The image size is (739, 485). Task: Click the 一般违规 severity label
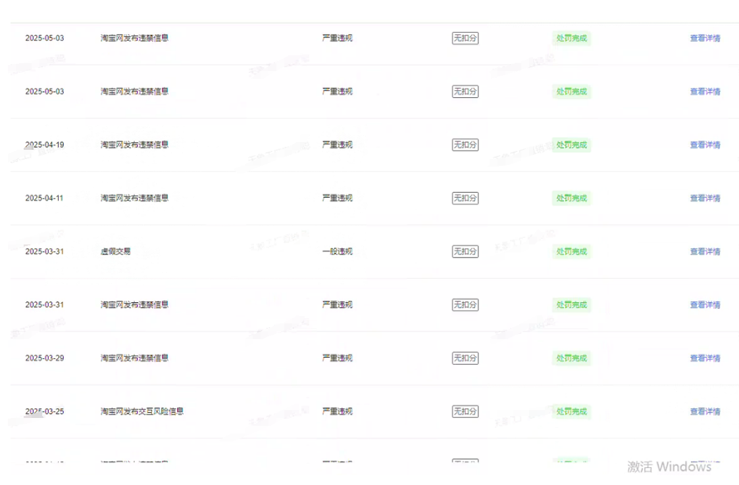tap(337, 251)
